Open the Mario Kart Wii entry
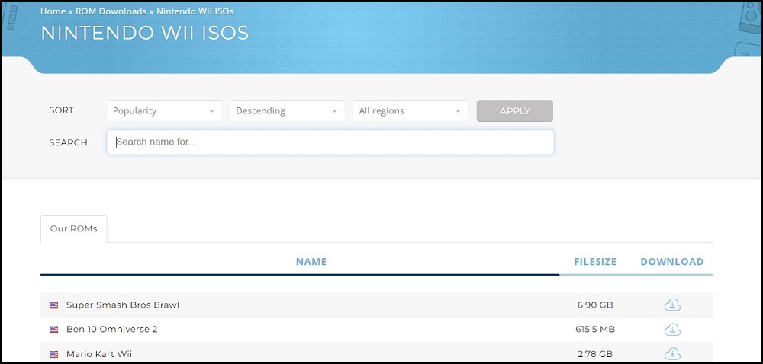Screen dimensions: 763x364 98,354
